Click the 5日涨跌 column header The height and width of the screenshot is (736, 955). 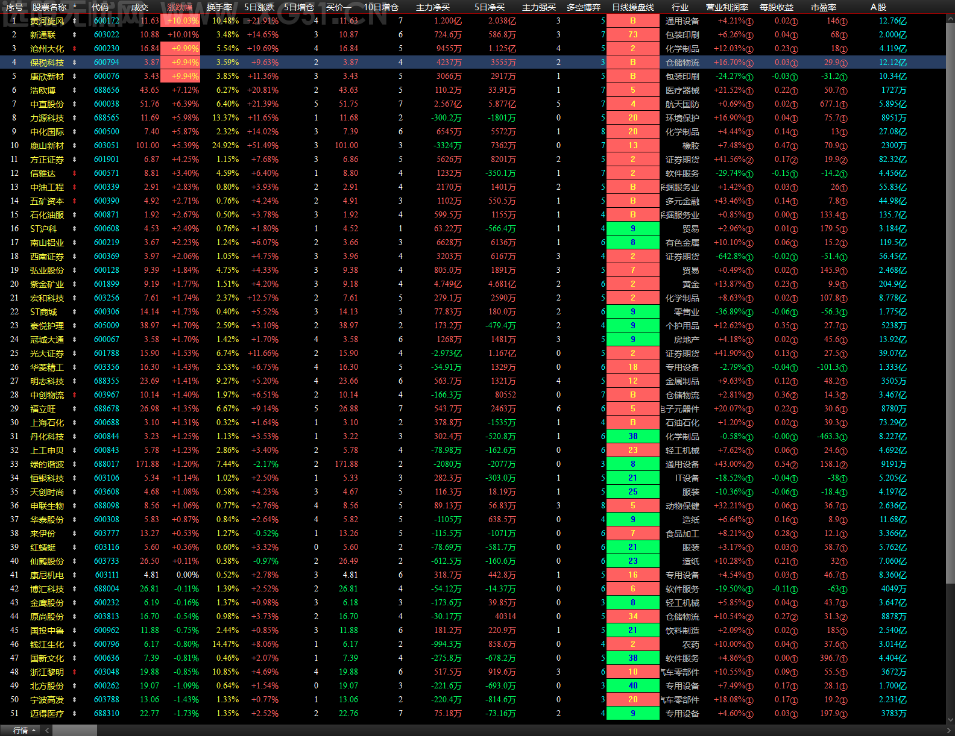[x=259, y=7]
